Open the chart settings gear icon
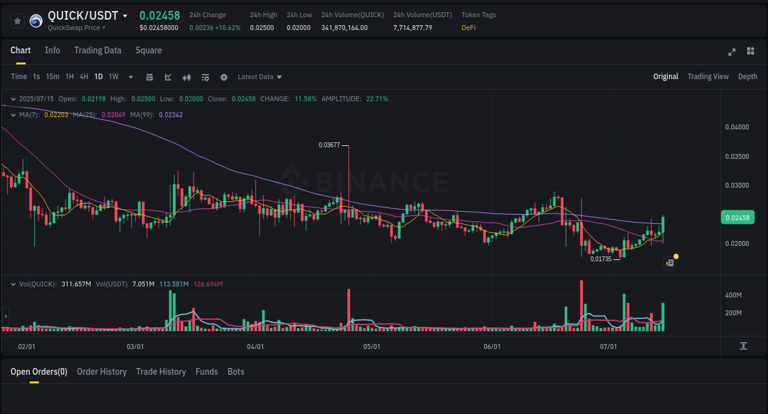The height and width of the screenshot is (414, 768). click(224, 77)
